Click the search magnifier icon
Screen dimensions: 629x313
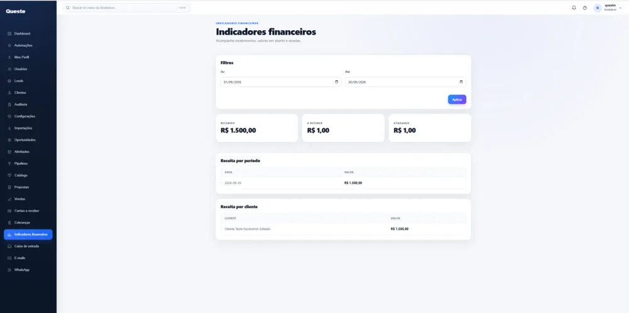[x=68, y=8]
